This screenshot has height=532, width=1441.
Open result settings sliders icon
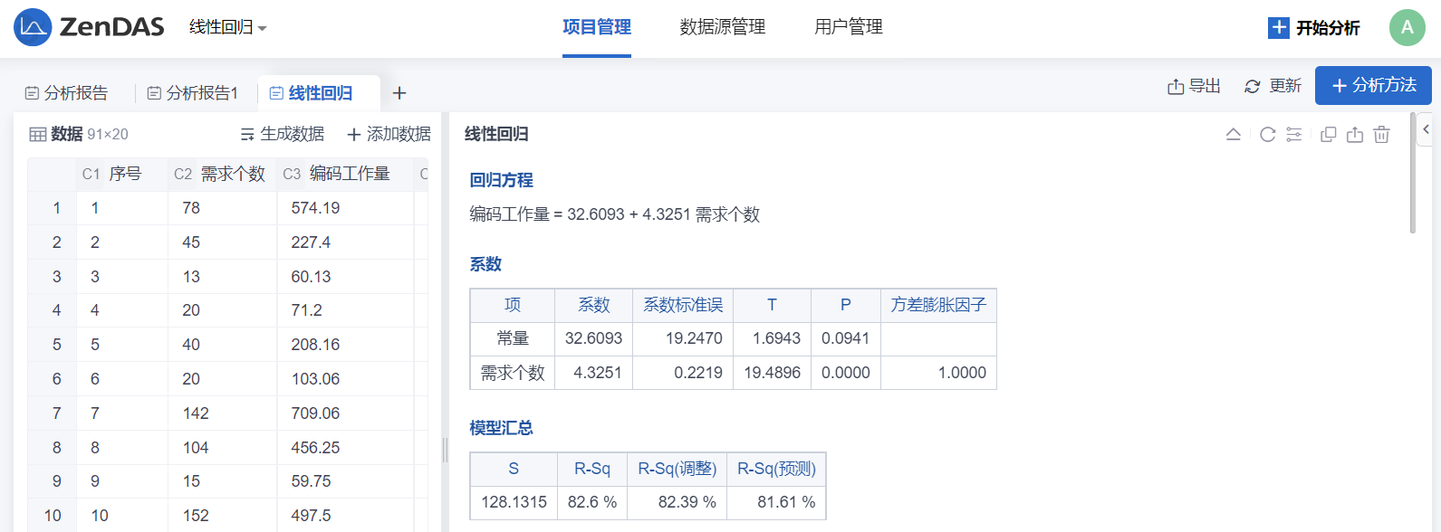pos(1294,135)
